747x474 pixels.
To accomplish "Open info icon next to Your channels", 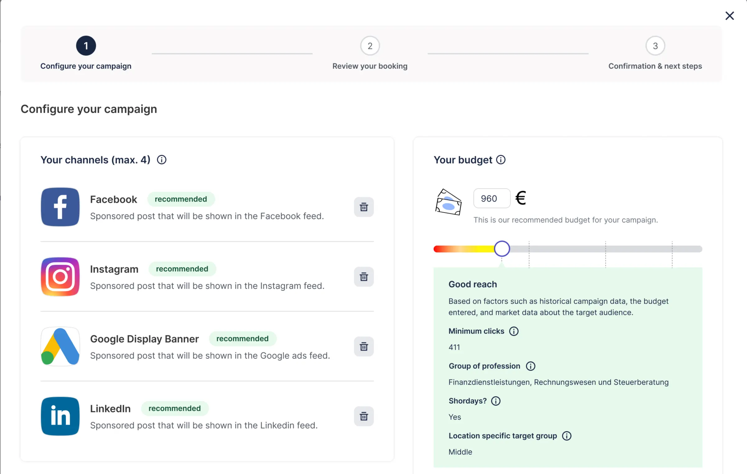I will (x=161, y=160).
